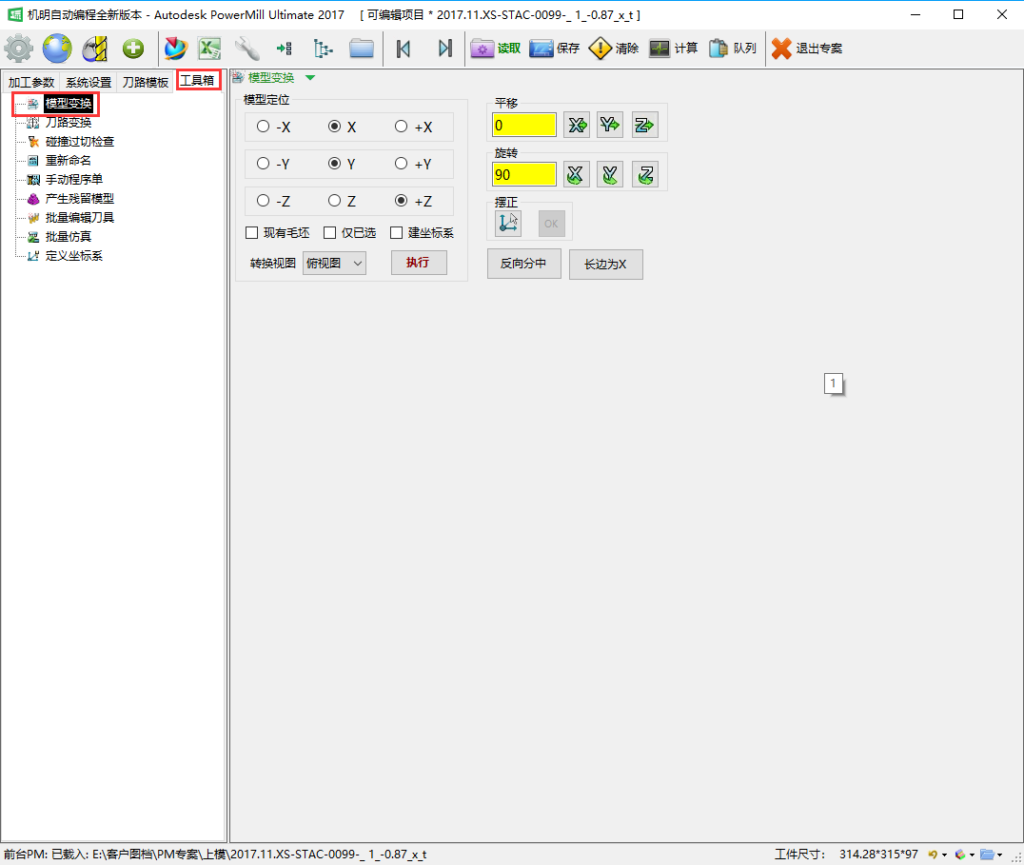Enable the 建坐标系 checkbox
1024x865 pixels.
pos(397,233)
